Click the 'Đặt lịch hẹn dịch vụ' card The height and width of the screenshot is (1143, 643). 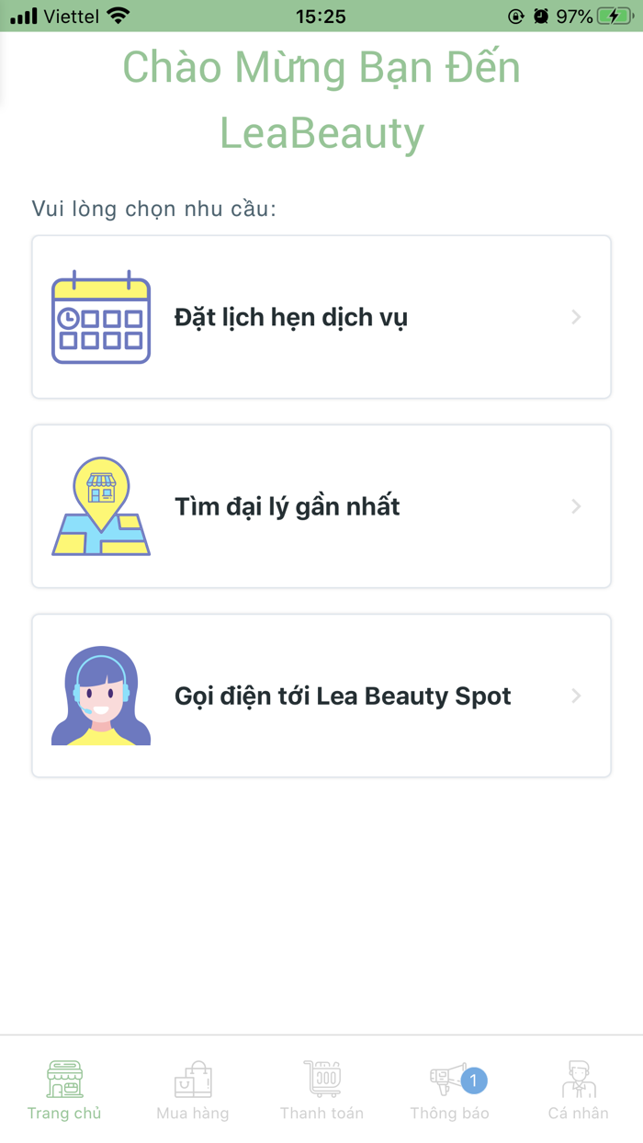[321, 316]
